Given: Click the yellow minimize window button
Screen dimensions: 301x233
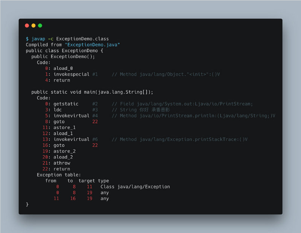Looking at the screenshot, I should point(33,26).
